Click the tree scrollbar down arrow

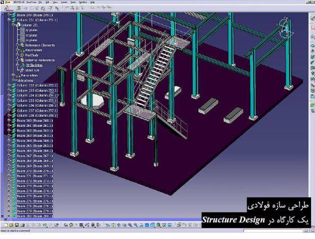2,216
